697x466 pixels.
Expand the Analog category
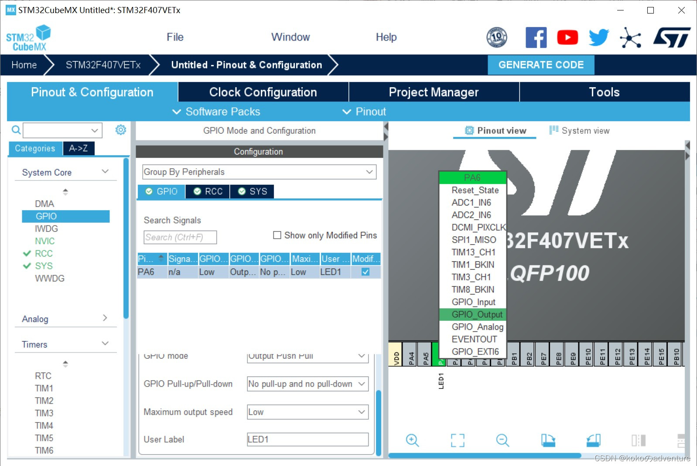[x=105, y=318]
